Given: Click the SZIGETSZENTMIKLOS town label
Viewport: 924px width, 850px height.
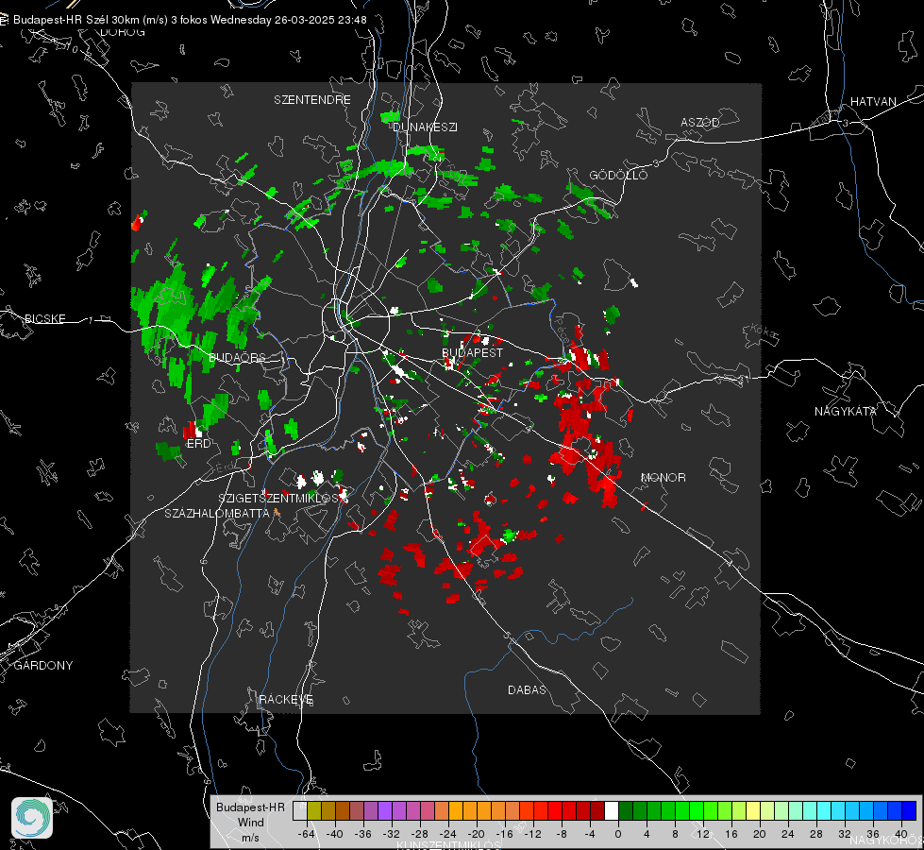Looking at the screenshot, I should (278, 499).
